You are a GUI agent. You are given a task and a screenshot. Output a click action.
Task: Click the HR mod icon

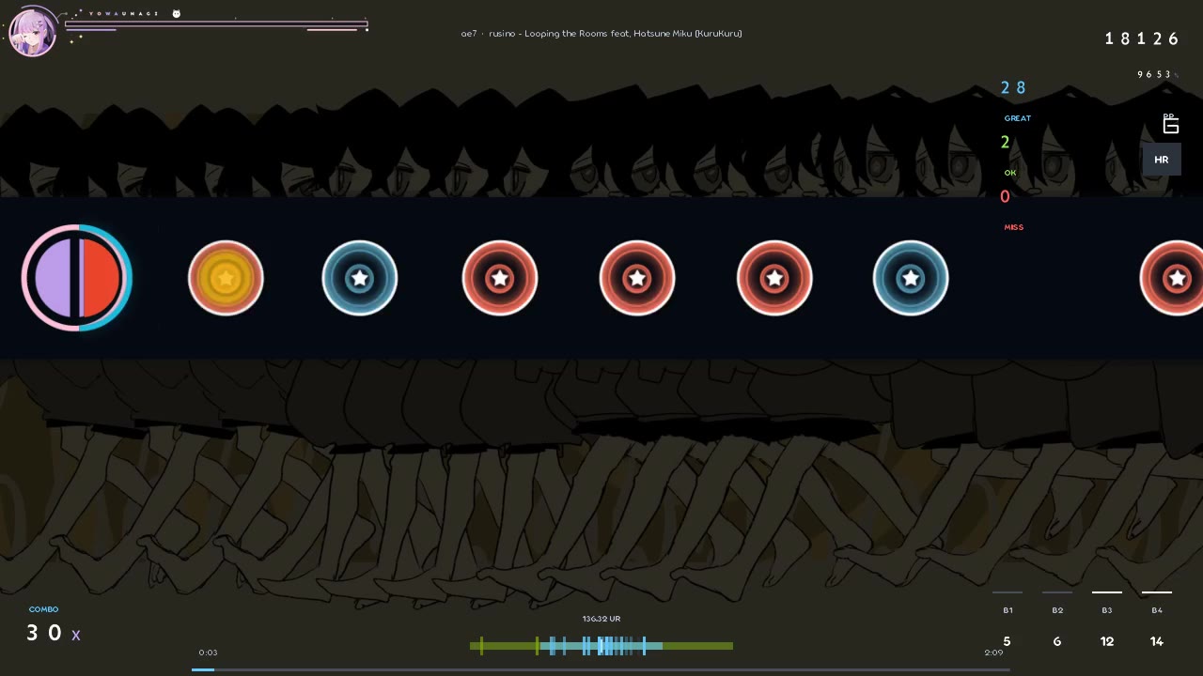[1162, 160]
